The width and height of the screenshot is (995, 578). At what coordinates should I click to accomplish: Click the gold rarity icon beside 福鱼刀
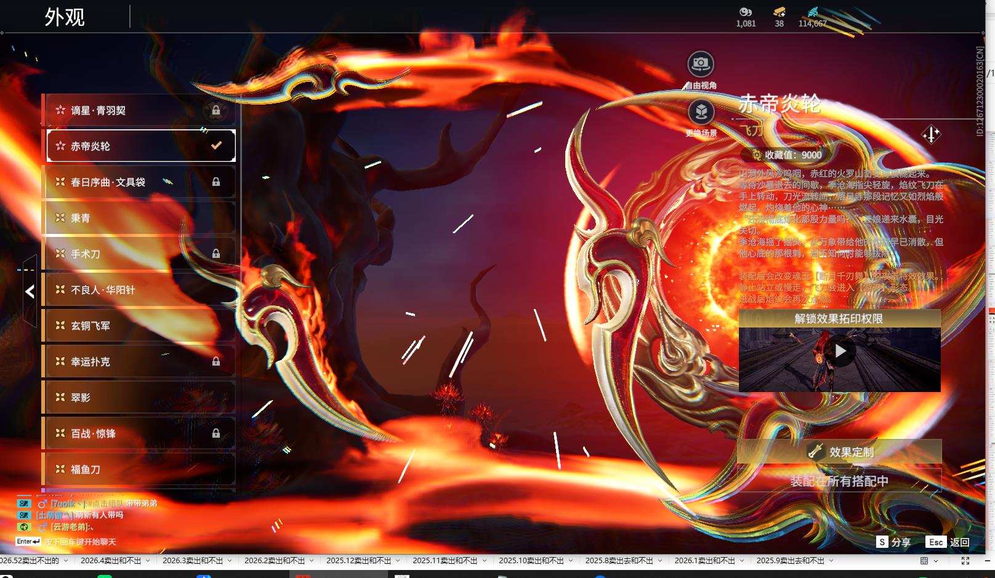coord(60,469)
